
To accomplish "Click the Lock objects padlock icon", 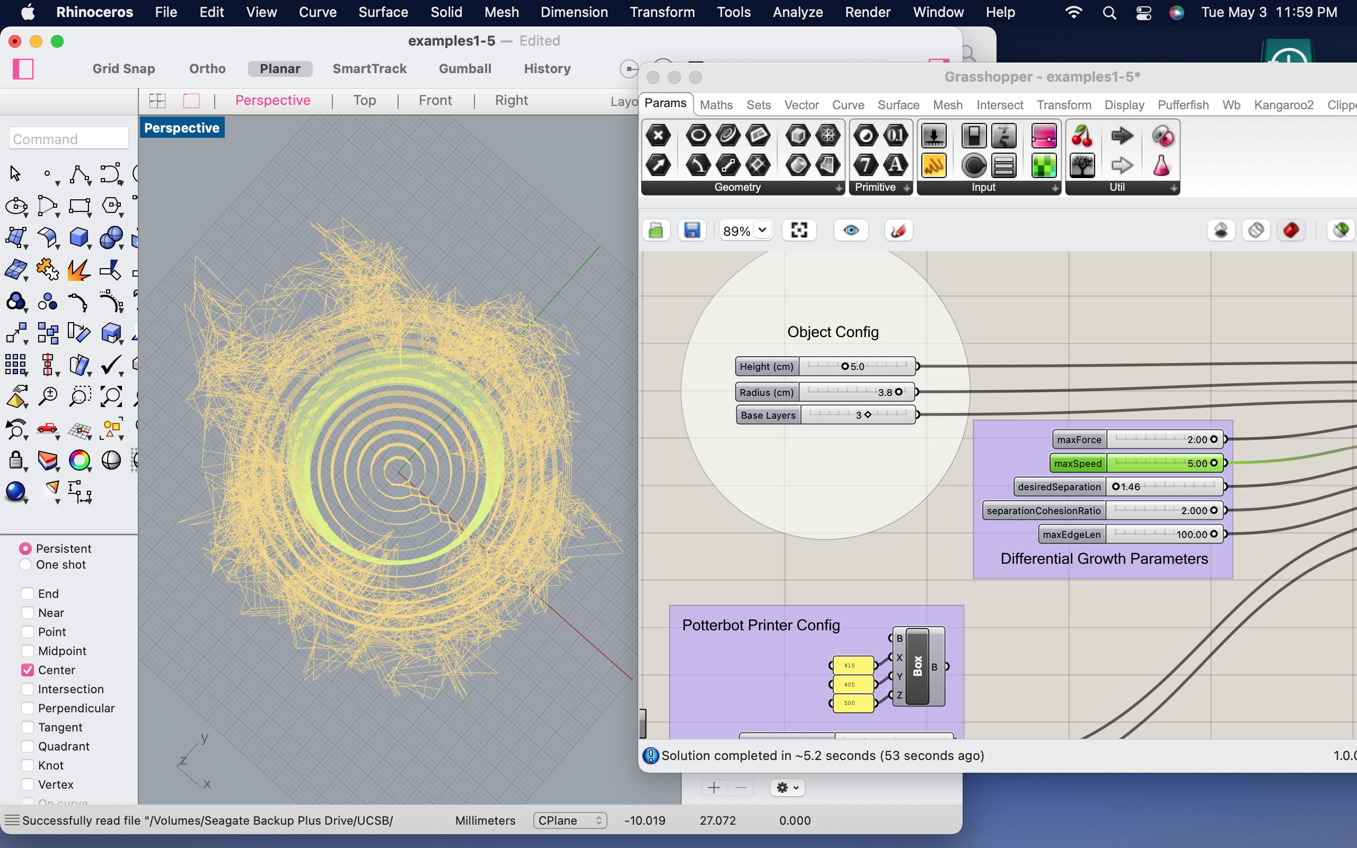I will pos(16,461).
